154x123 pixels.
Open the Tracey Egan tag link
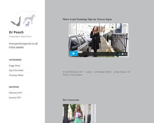pos(76,75)
